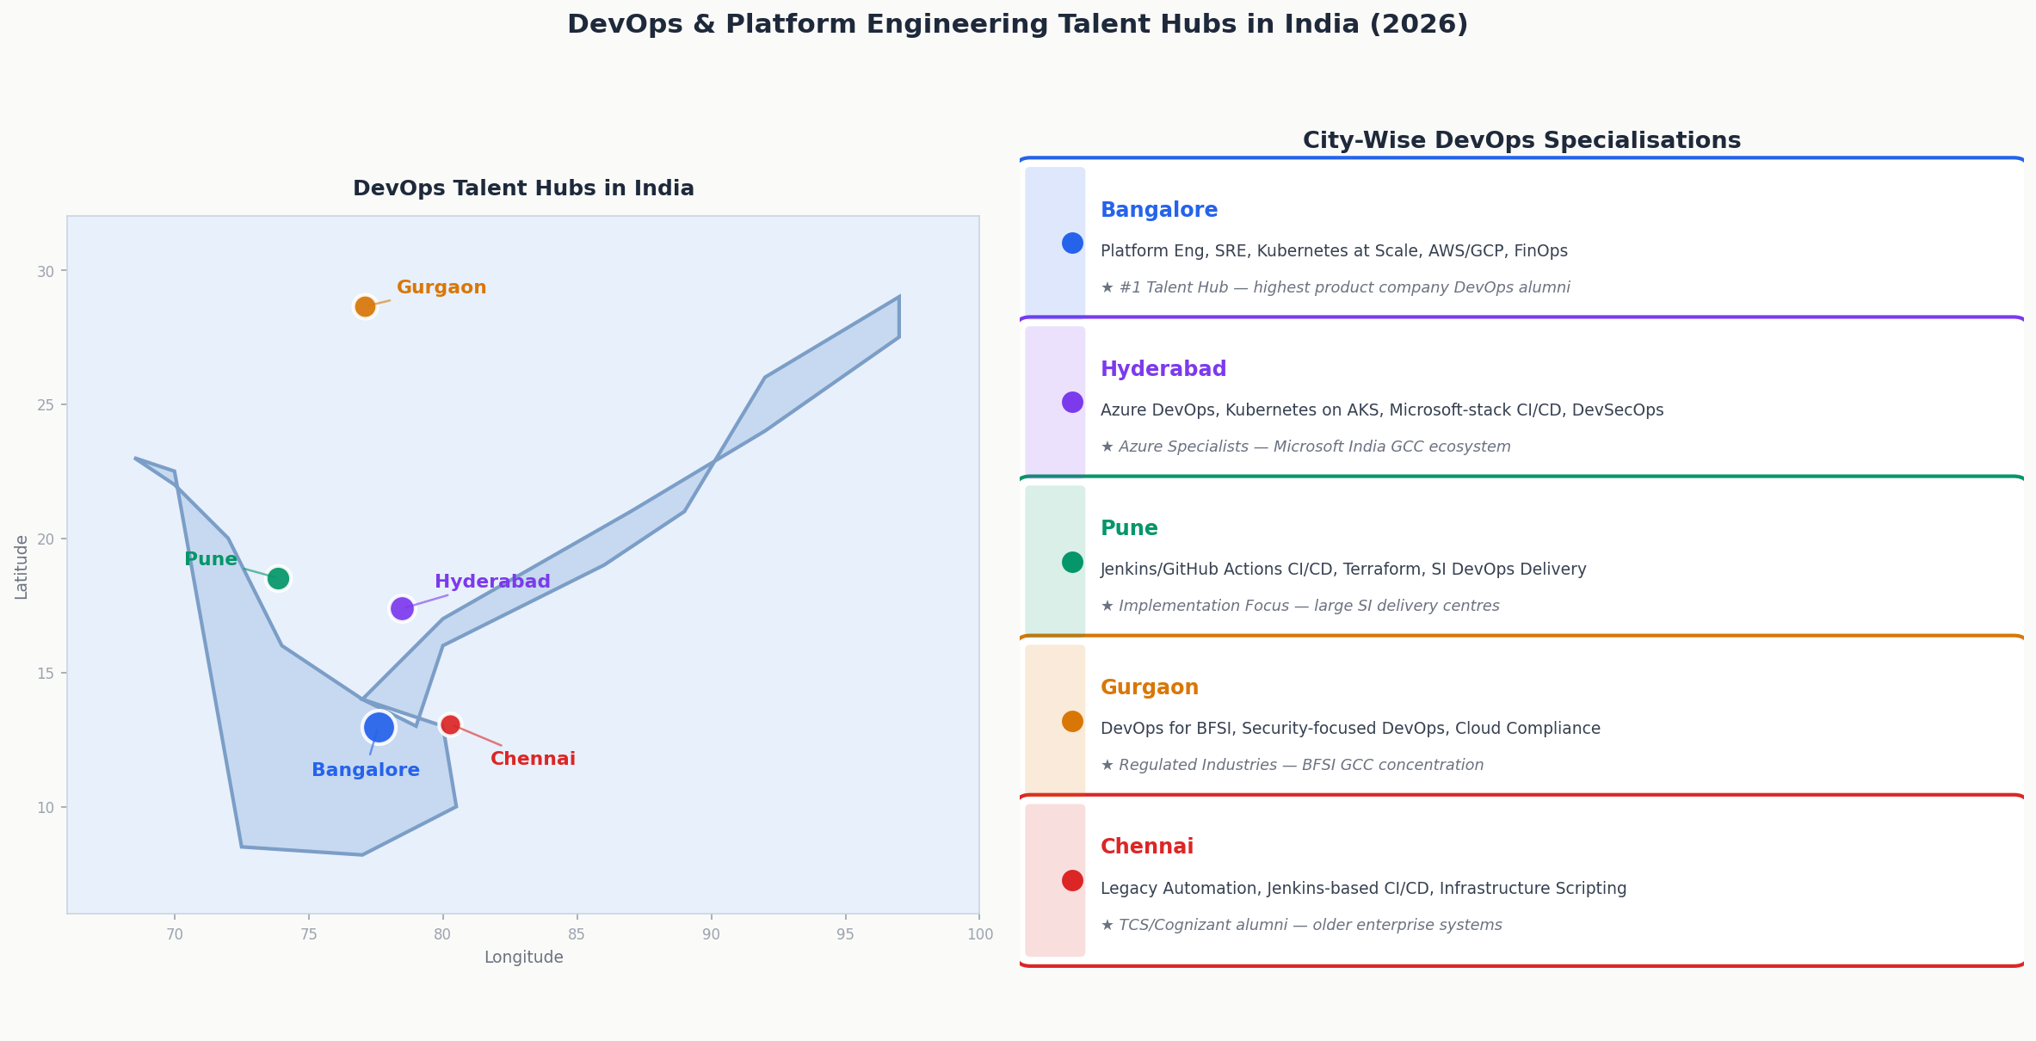Click the main title with 2026
This screenshot has height=1041, width=2036.
click(x=1017, y=24)
